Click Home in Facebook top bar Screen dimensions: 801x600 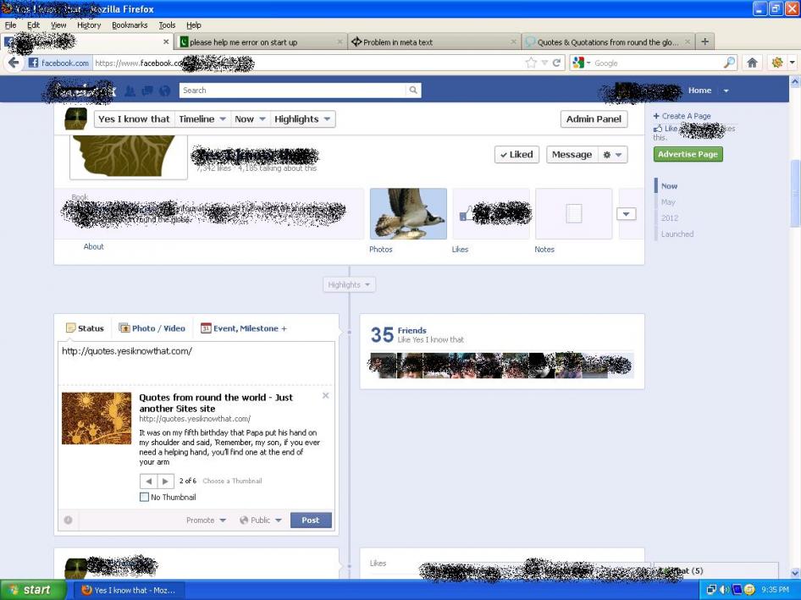point(699,91)
